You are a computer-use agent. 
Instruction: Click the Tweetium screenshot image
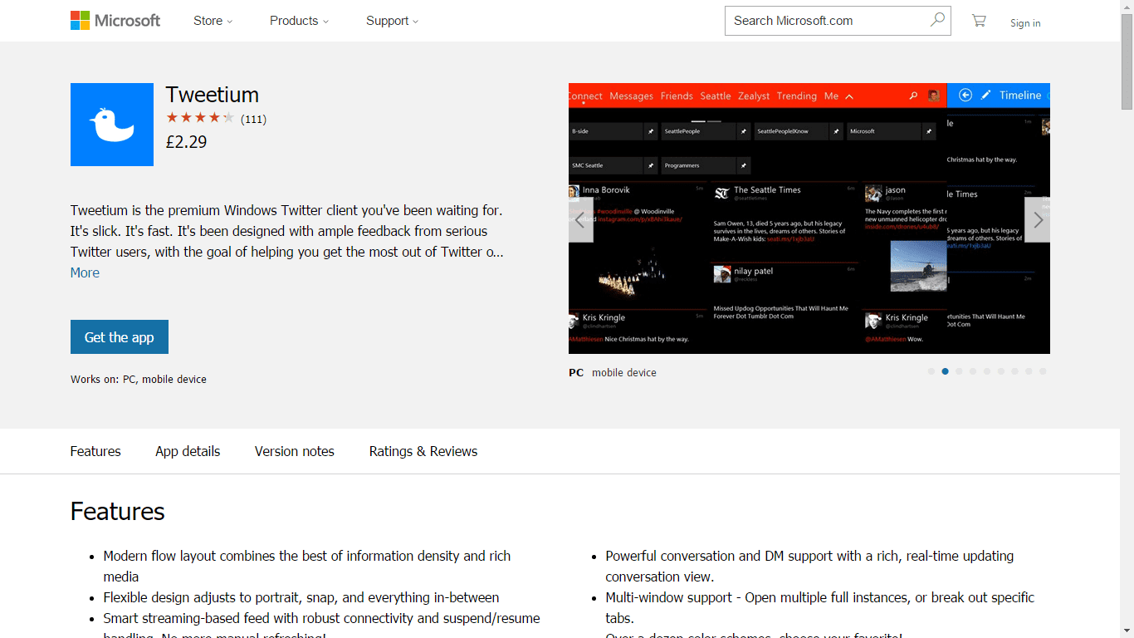click(x=809, y=218)
